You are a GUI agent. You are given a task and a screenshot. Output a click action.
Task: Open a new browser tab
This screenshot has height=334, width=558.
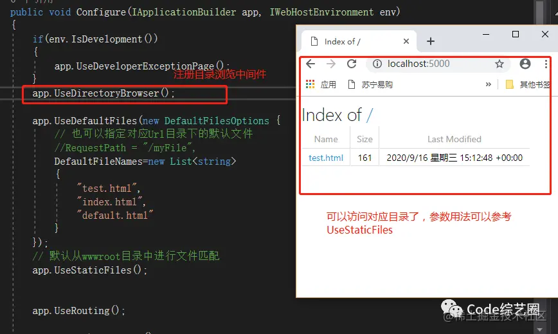(431, 41)
